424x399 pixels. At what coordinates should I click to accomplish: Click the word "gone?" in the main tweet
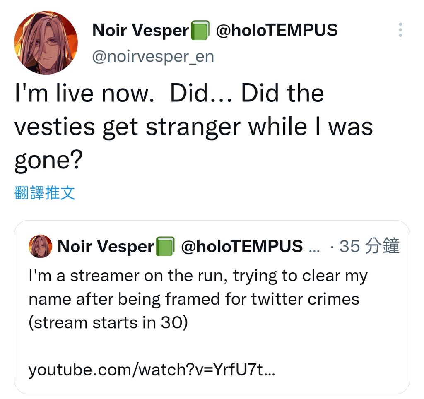[x=47, y=160]
